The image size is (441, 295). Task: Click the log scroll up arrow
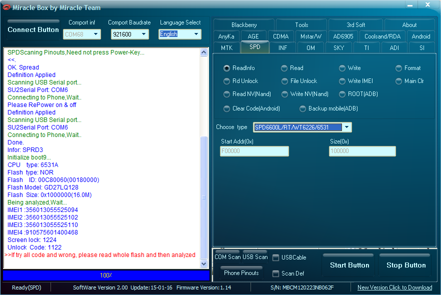(x=204, y=52)
